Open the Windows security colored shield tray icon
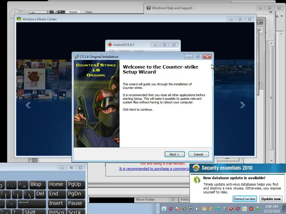Screen dimensions: 286x214 pyautogui.click(x=184, y=208)
